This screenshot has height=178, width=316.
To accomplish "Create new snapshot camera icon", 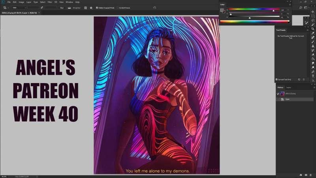I will tap(306, 175).
